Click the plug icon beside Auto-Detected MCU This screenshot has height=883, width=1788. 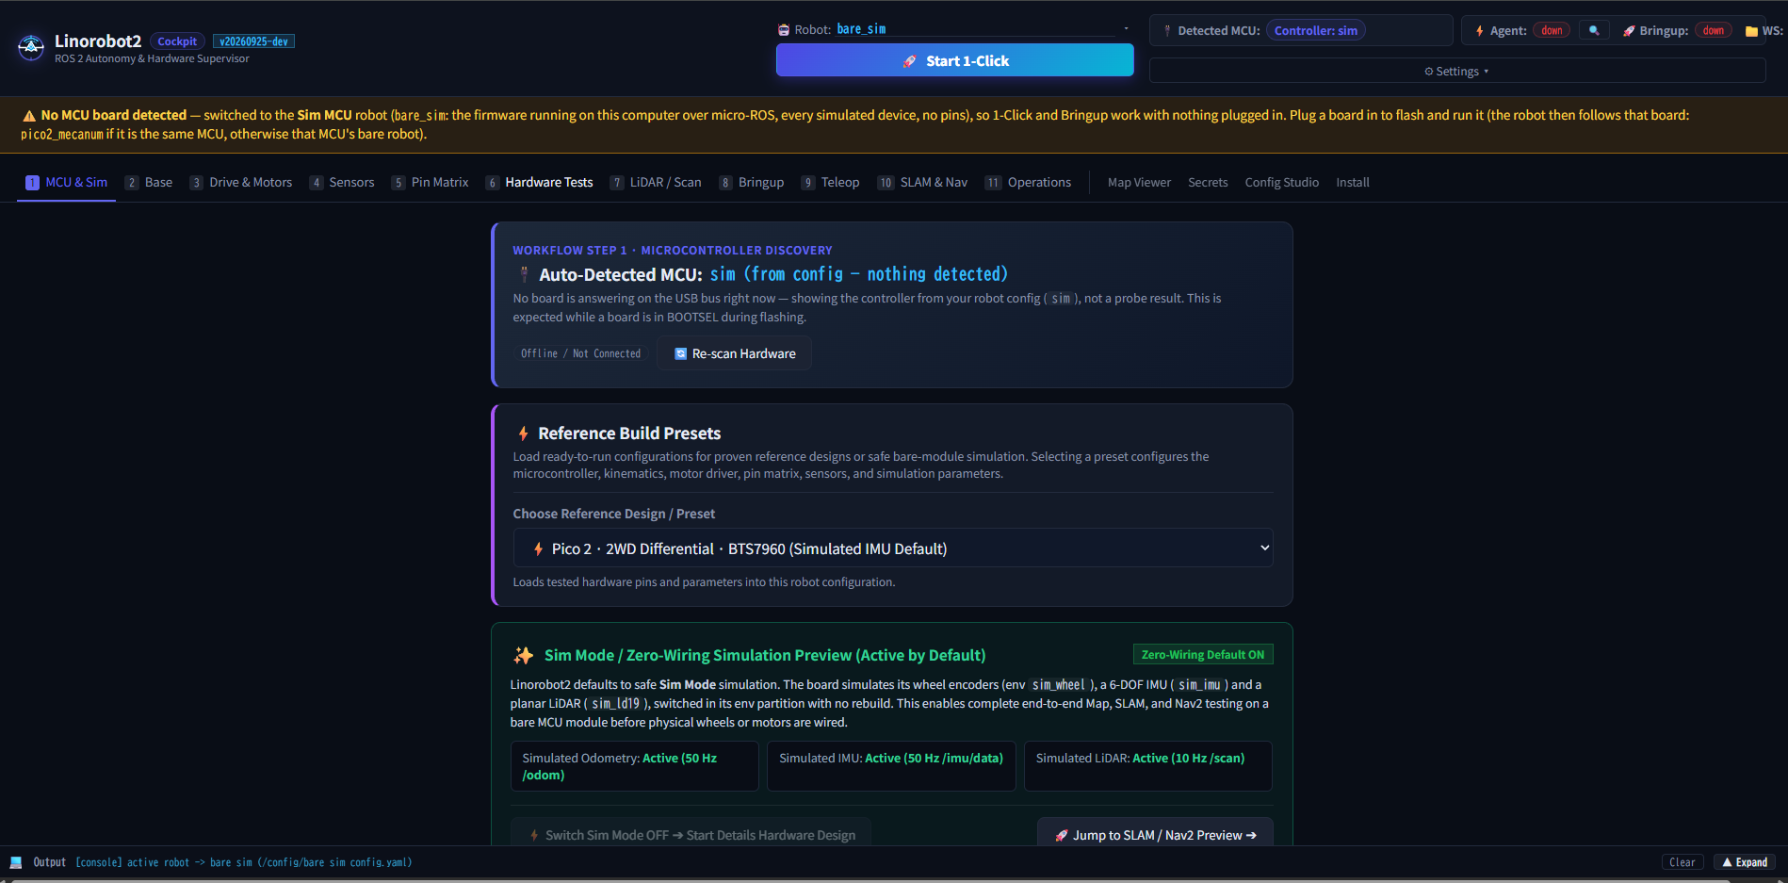coord(525,274)
